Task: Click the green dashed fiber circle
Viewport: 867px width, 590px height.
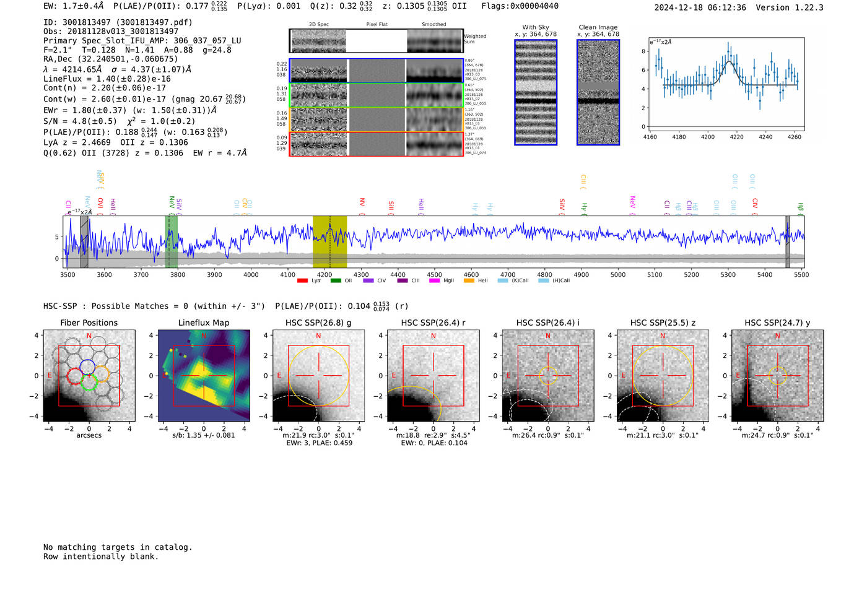Action: pos(89,383)
